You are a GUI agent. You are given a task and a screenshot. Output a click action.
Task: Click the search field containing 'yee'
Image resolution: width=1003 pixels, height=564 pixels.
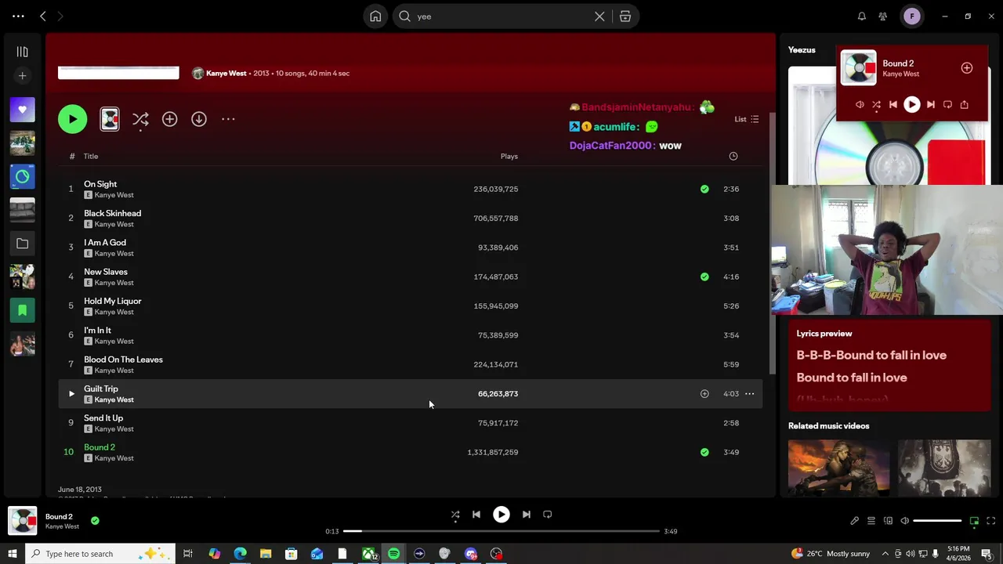(x=501, y=16)
